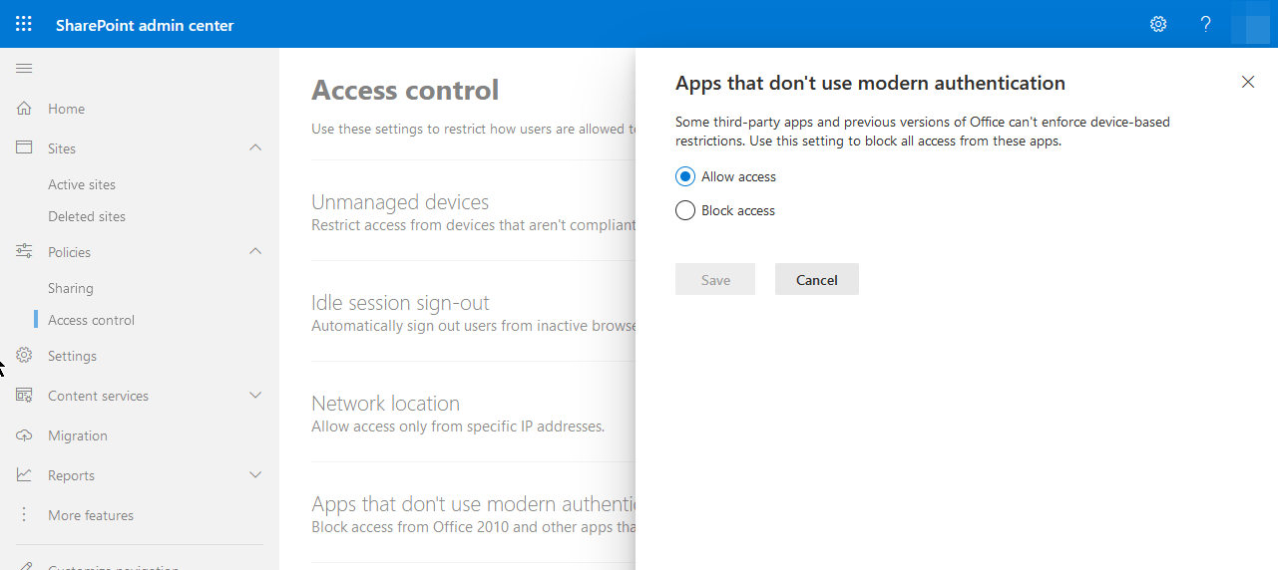This screenshot has height=570, width=1278.
Task: Click the Reports chart icon
Action: point(25,475)
